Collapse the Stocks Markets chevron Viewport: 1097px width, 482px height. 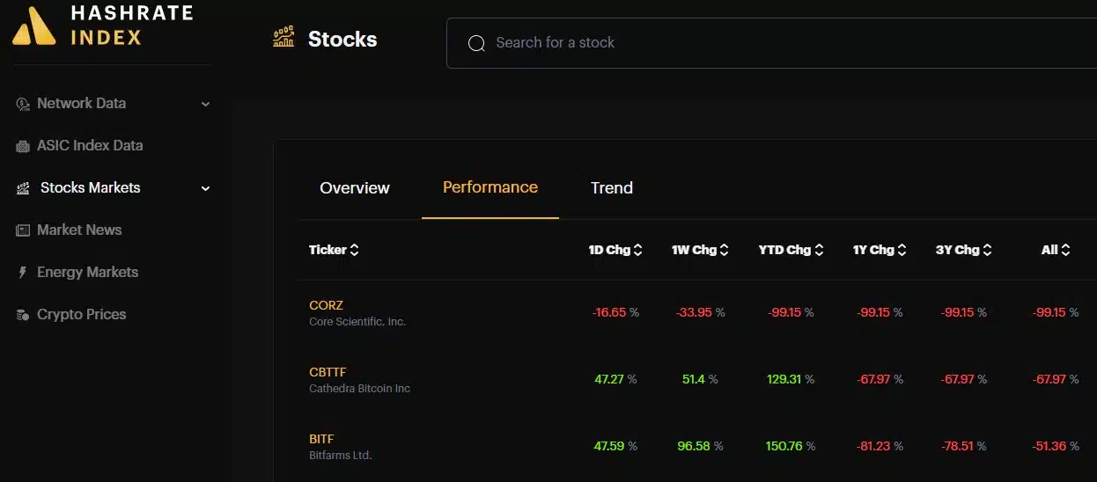(x=205, y=188)
